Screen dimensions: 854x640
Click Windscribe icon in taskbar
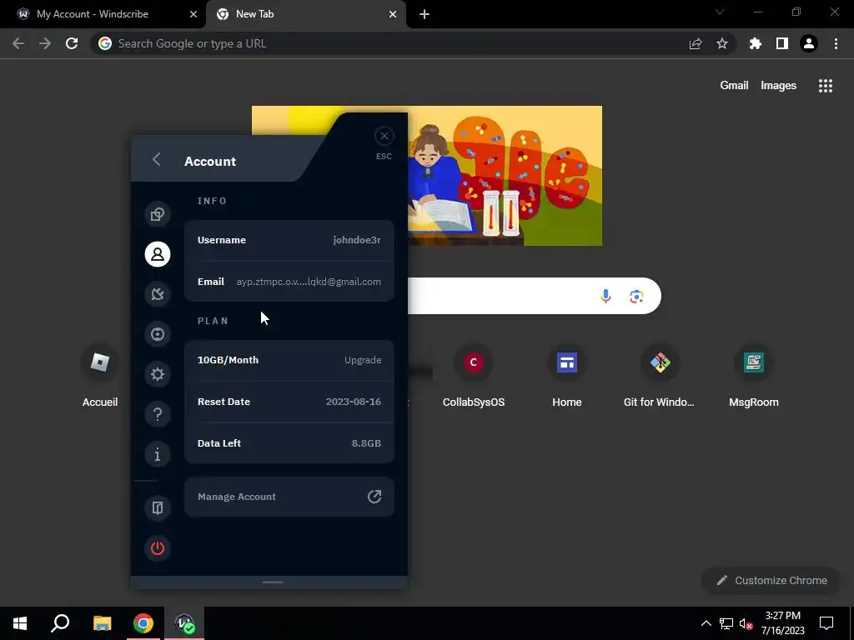[184, 623]
